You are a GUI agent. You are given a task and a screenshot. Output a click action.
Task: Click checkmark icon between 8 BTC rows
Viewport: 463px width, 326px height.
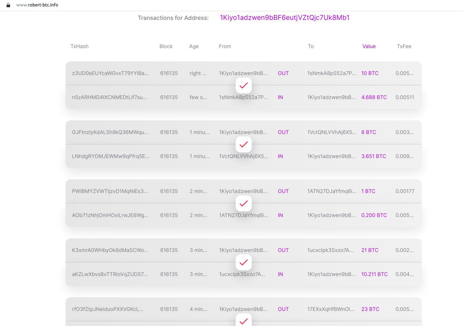click(x=243, y=144)
